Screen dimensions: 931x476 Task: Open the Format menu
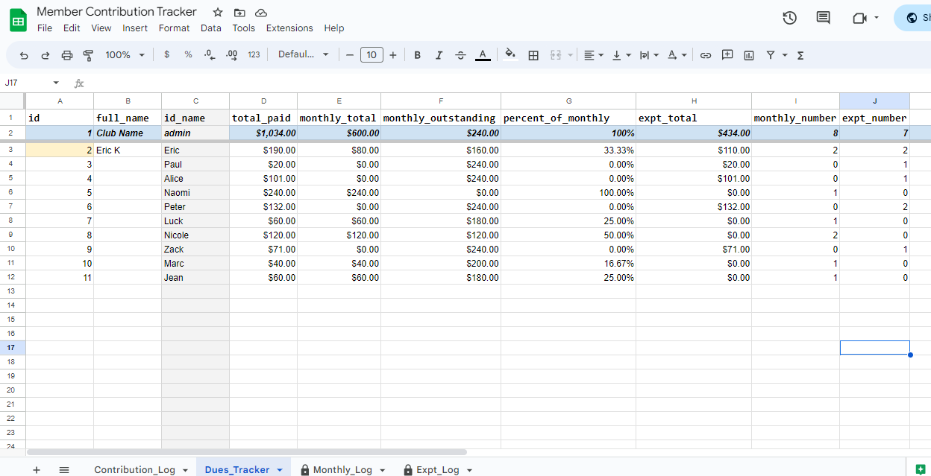pos(174,28)
